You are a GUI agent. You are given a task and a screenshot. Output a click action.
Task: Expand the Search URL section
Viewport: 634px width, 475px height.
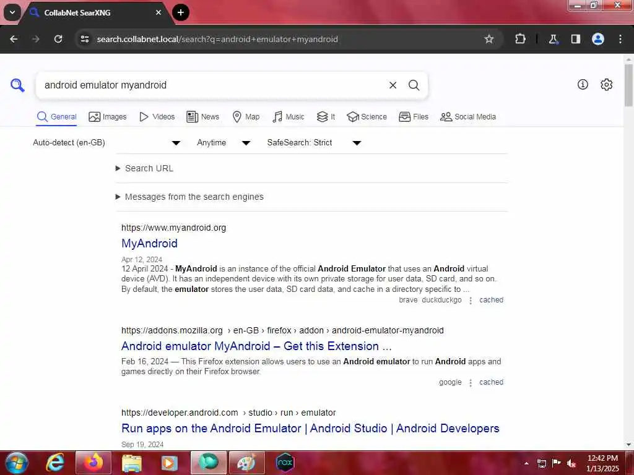point(145,168)
